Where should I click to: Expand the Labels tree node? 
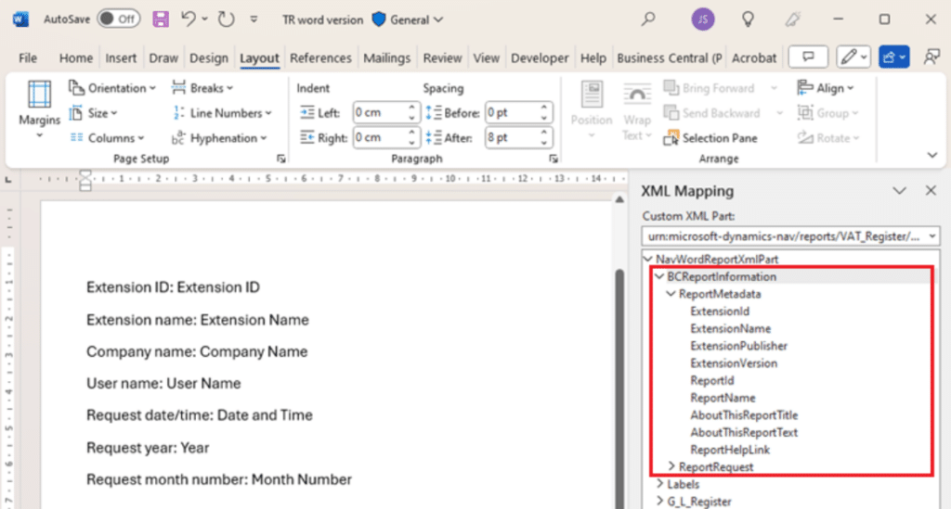660,484
